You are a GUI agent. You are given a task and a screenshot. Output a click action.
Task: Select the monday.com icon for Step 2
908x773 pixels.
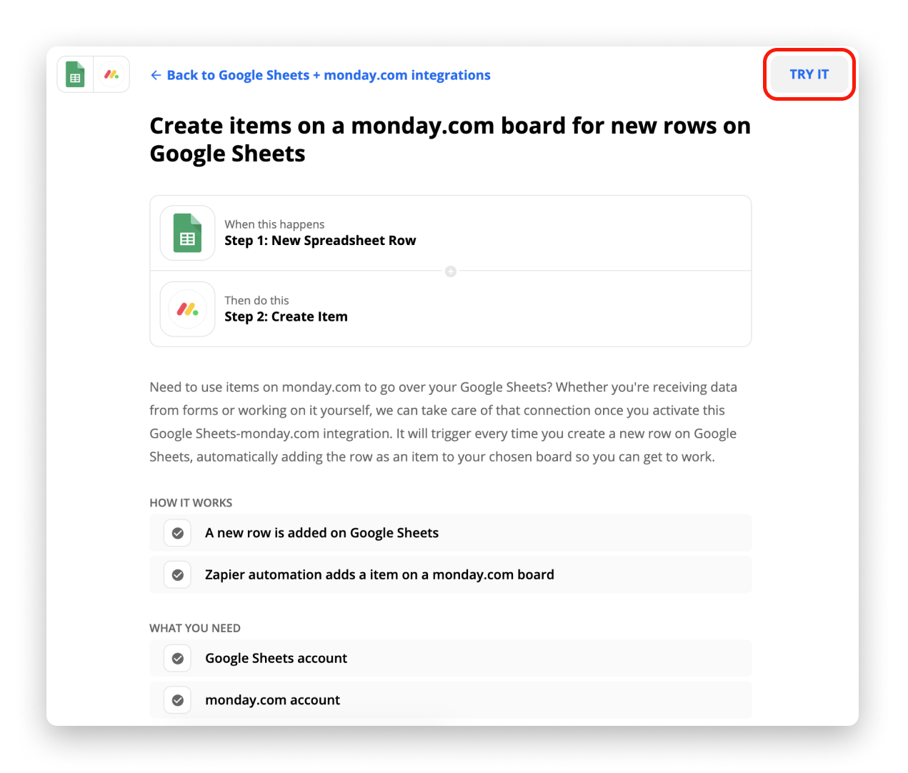pos(188,309)
